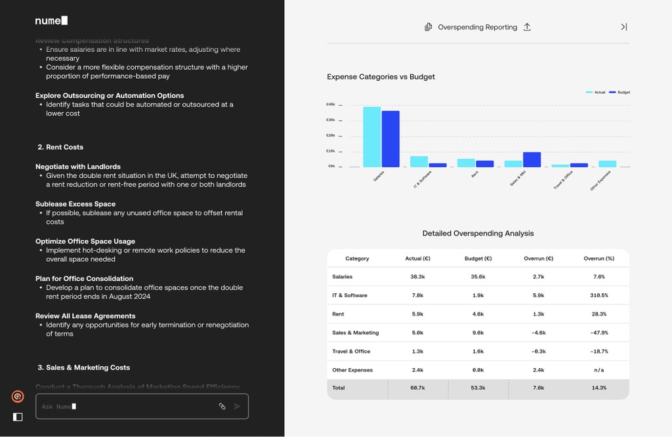Click the Budget legend swatch

[612, 92]
